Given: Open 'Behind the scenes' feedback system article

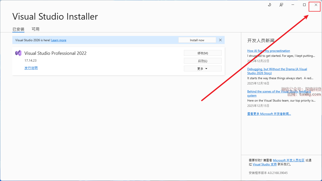Looking at the screenshot, I should tap(279, 92).
